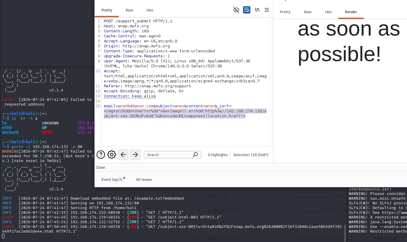Click the 'Host: snap.mofo.org' header line
The width and height of the screenshot is (407, 242).
tap(126, 26)
